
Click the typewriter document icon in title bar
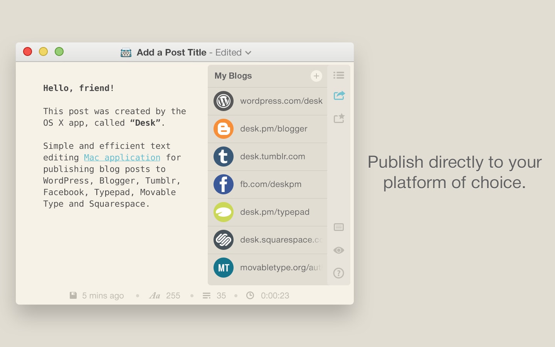click(126, 52)
